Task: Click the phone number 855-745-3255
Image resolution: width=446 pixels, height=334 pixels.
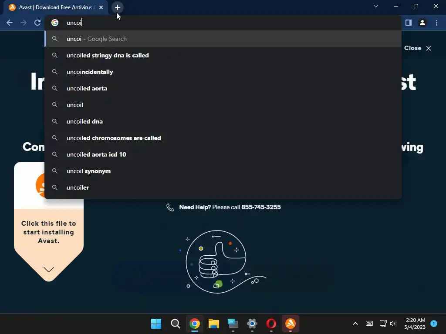Action: [261, 207]
